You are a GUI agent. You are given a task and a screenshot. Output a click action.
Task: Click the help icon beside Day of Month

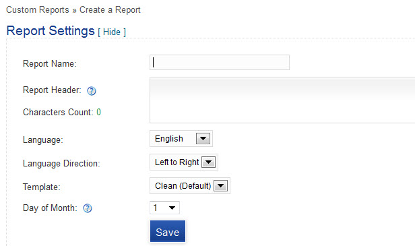pyautogui.click(x=88, y=208)
